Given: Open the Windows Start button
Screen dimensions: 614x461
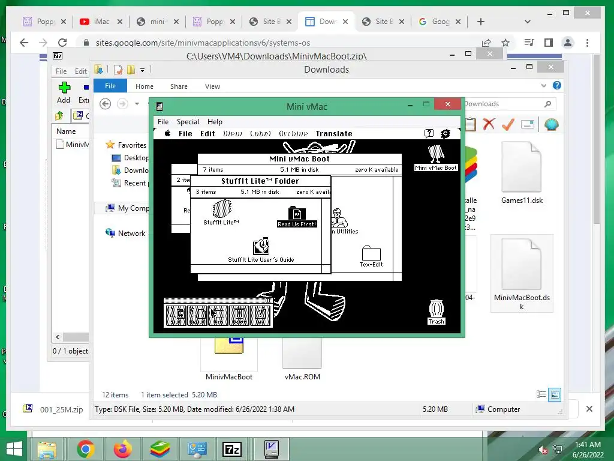Looking at the screenshot, I should coord(14,449).
